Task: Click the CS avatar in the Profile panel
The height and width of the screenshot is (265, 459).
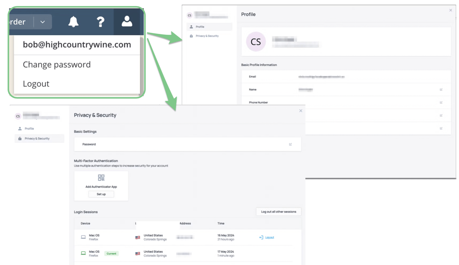Action: point(255,41)
